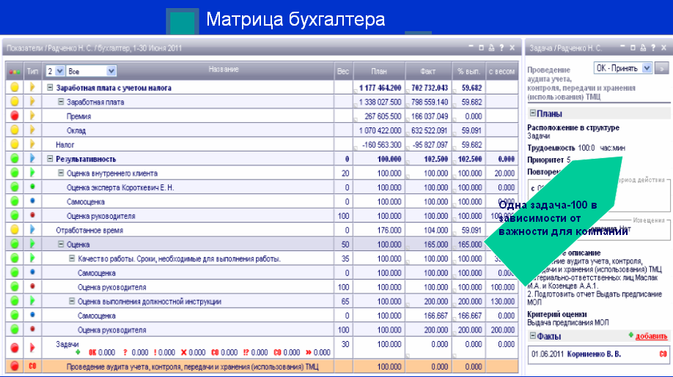
Task: Open help question mark in Задача window
Action: [653, 48]
